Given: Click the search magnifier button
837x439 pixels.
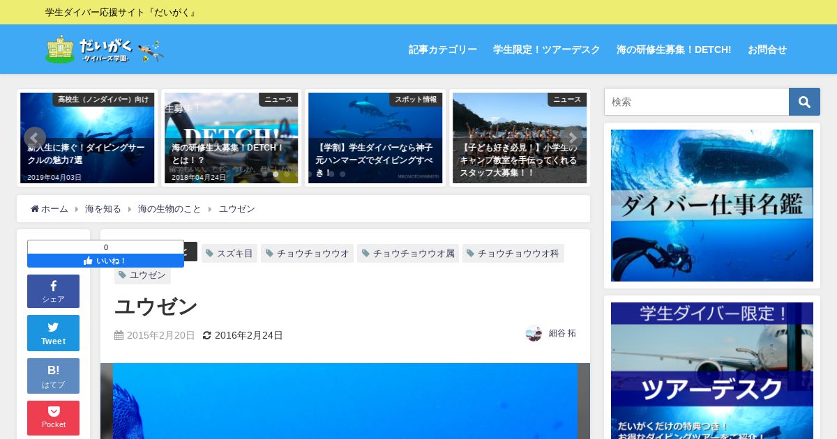Looking at the screenshot, I should [804, 102].
